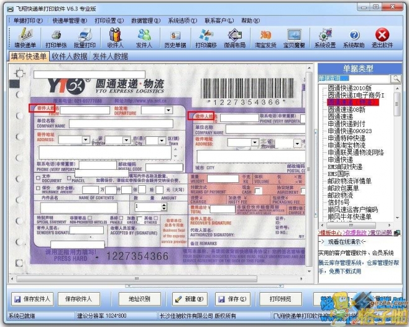Open the 系统帮助 question mark icon
Image resolution: width=409 pixels, height=327 pixels.
pos(354,38)
